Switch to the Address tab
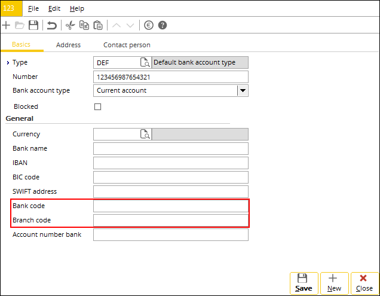This screenshot has height=296, width=380. [68, 45]
